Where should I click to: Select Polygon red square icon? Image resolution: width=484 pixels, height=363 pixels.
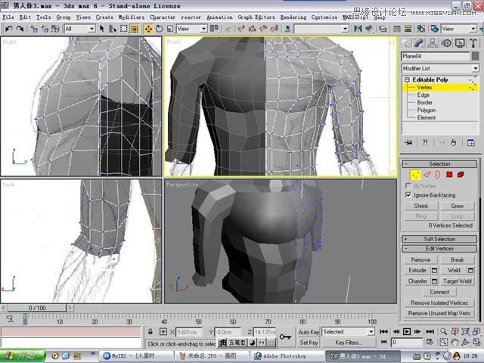coord(449,175)
